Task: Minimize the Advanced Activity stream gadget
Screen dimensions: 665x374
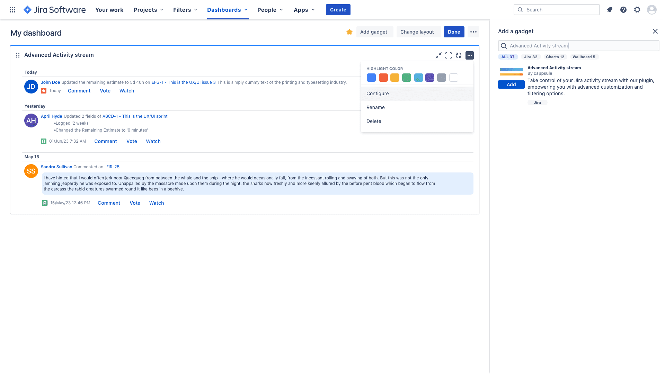Action: [438, 55]
